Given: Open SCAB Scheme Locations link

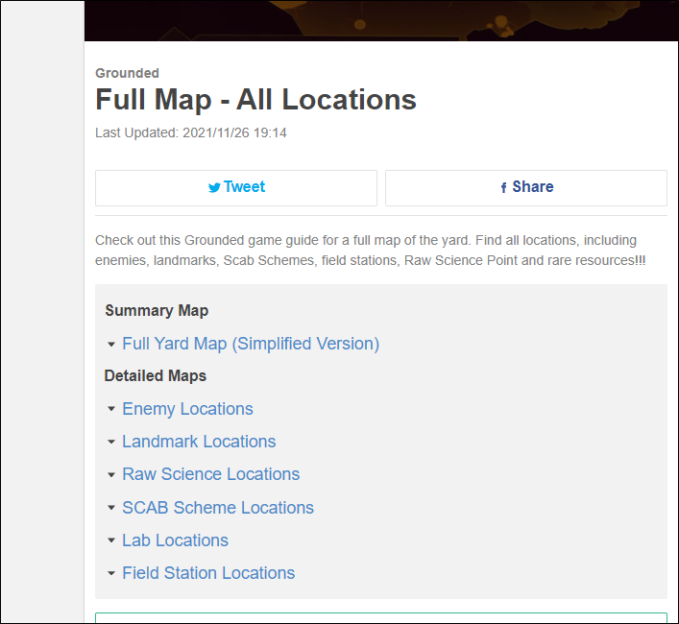Looking at the screenshot, I should pos(218,508).
